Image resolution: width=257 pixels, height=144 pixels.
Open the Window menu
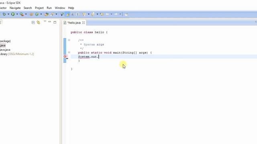pos(60,8)
